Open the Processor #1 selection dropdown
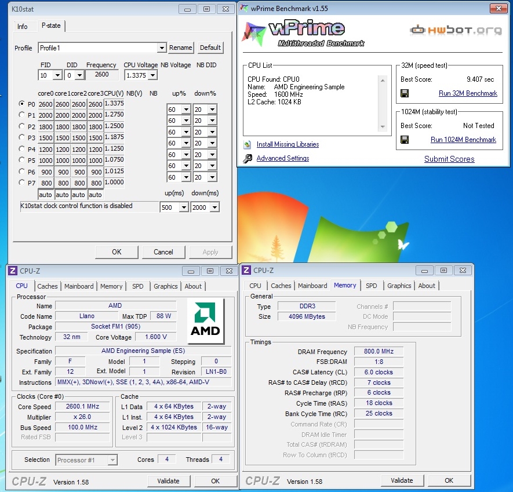 pos(112,460)
